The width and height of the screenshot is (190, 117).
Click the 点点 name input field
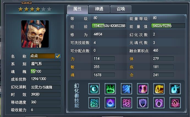(42, 56)
